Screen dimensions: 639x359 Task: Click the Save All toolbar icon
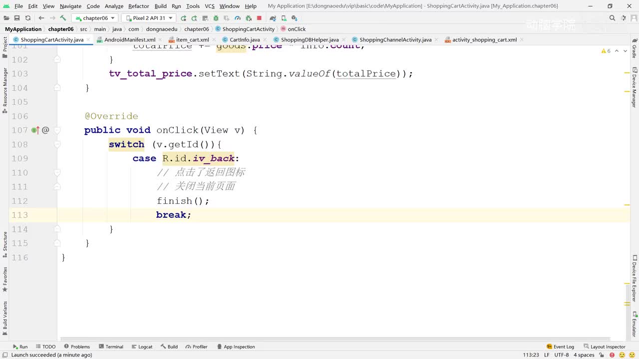17,18
